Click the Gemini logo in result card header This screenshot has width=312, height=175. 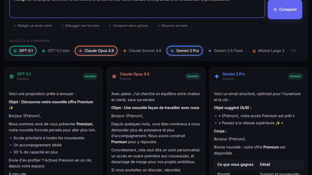tap(217, 76)
